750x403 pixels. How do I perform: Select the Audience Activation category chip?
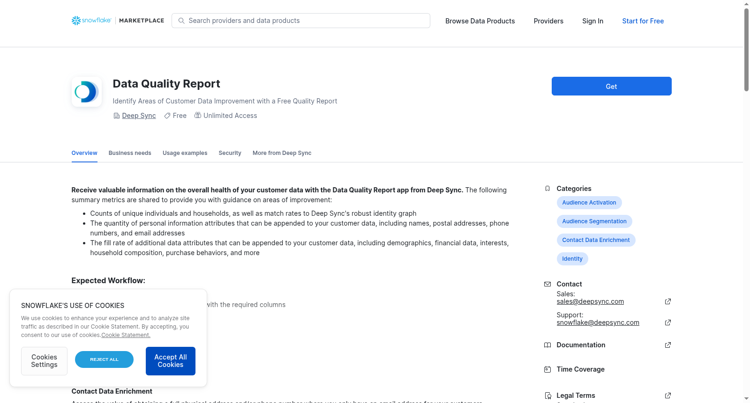tap(589, 203)
